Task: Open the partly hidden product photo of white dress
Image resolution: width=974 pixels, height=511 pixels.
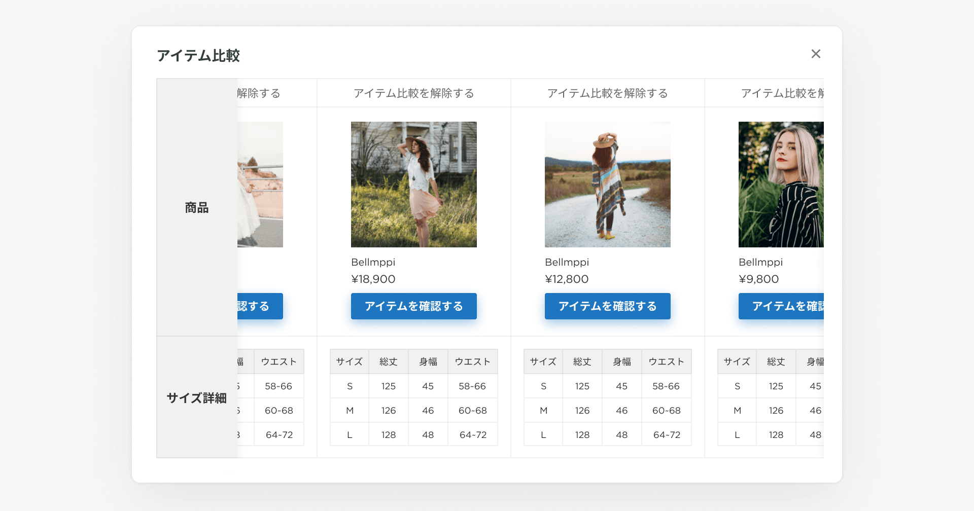Action: (260, 185)
